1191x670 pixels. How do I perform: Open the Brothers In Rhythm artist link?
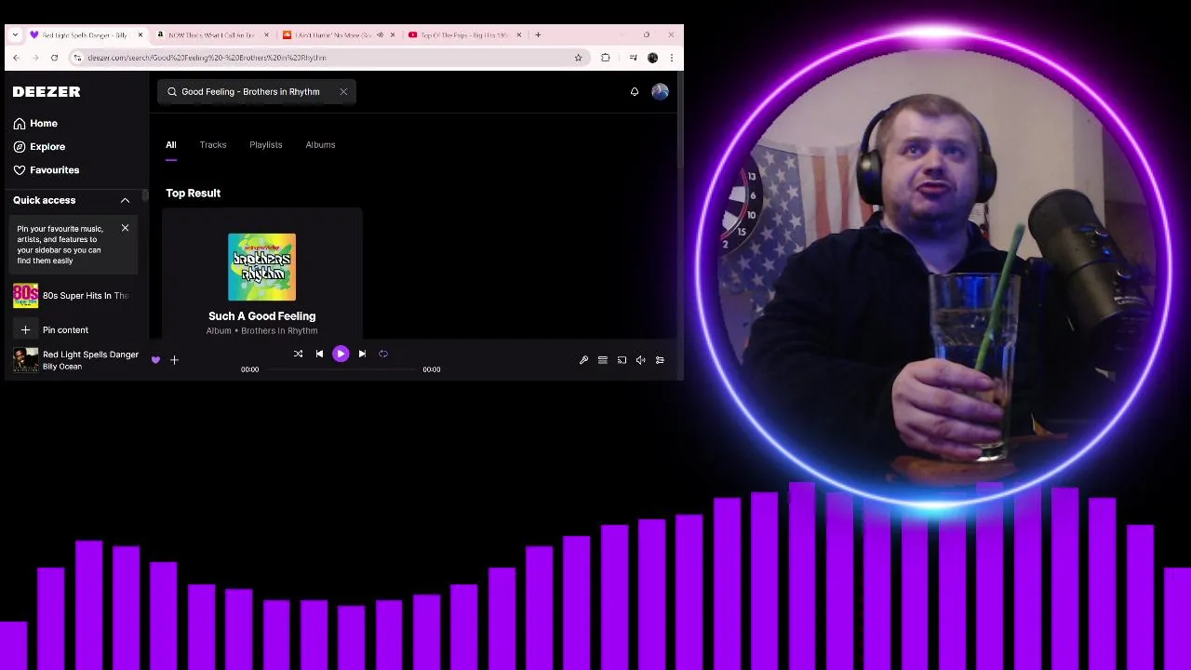279,330
